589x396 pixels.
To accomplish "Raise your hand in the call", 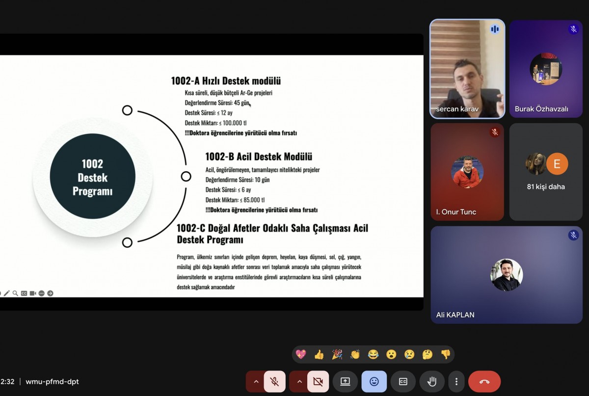I will click(432, 381).
